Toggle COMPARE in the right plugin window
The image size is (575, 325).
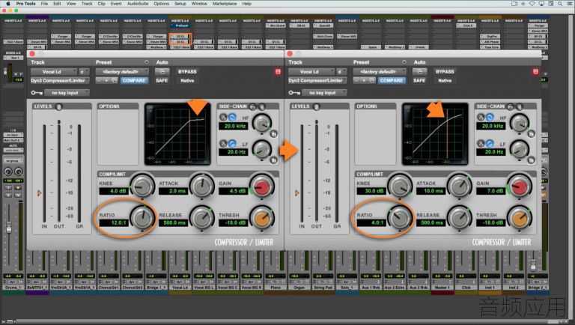392,80
